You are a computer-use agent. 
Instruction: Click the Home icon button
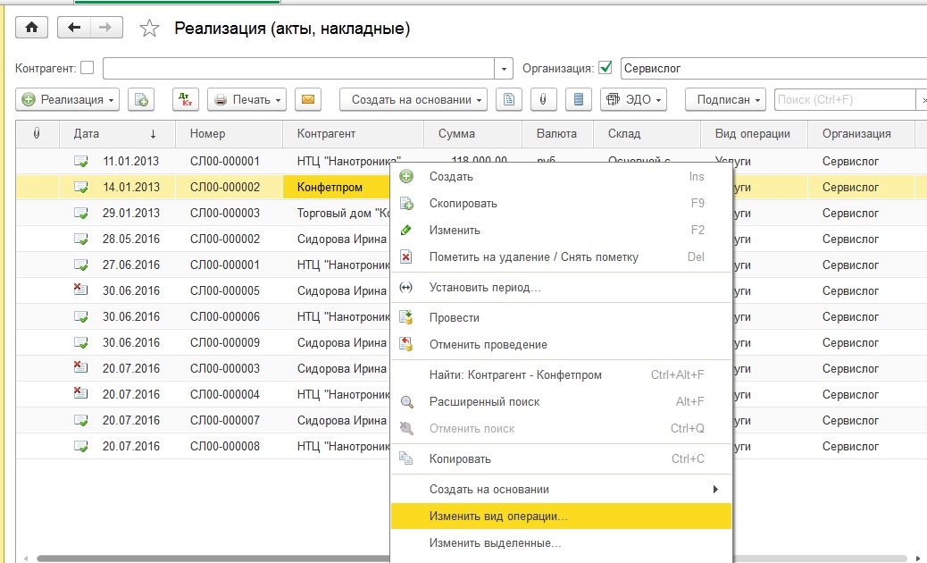coord(32,28)
